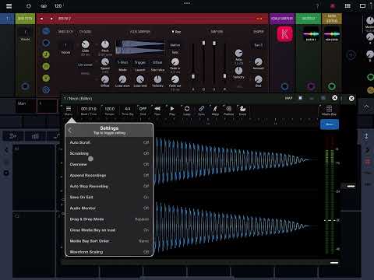Image resolution: width=374 pixels, height=280 pixels.
Task: Toggle the Sync link icon
Action: click(x=201, y=110)
